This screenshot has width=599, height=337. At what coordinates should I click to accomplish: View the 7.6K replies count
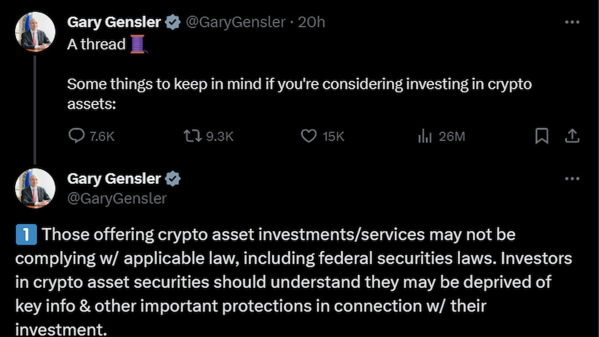click(x=102, y=136)
